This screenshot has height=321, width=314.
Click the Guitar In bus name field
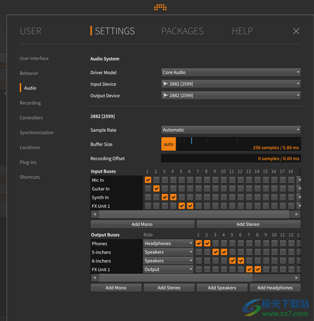pos(117,188)
